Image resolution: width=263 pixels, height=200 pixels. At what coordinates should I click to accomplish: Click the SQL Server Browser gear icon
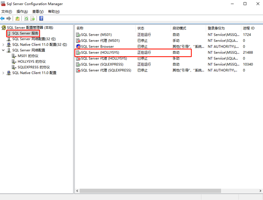[78, 46]
